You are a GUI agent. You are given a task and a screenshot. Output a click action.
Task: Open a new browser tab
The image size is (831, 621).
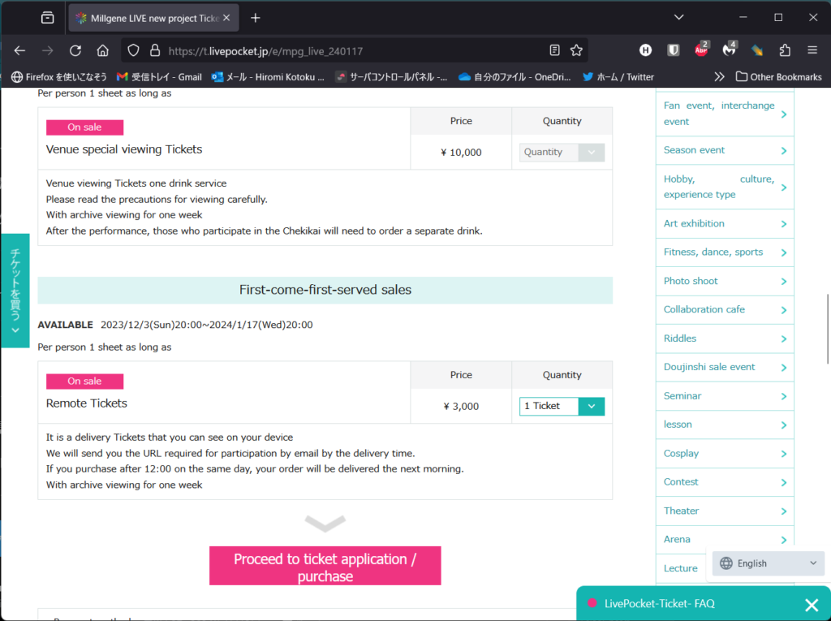pos(256,17)
